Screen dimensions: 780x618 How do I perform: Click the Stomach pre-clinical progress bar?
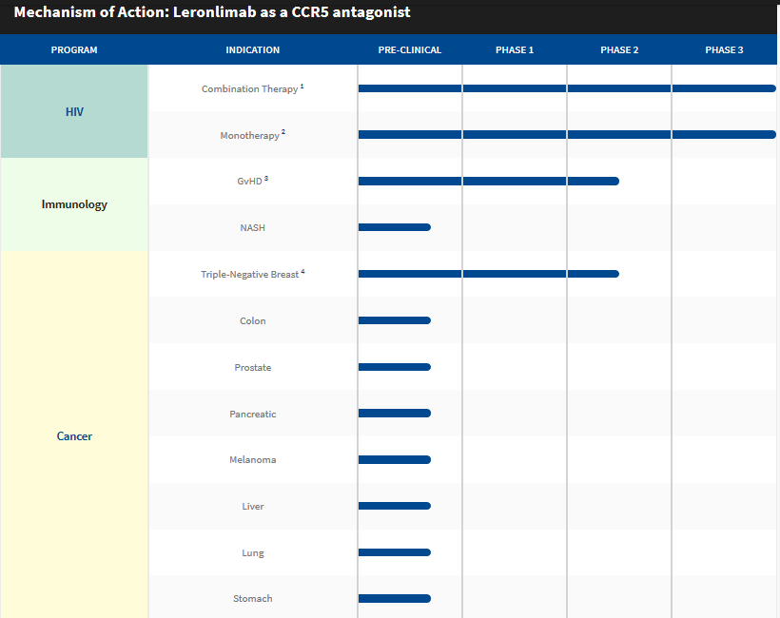pyautogui.click(x=395, y=599)
